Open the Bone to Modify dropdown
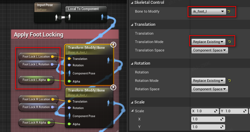 [207, 12]
